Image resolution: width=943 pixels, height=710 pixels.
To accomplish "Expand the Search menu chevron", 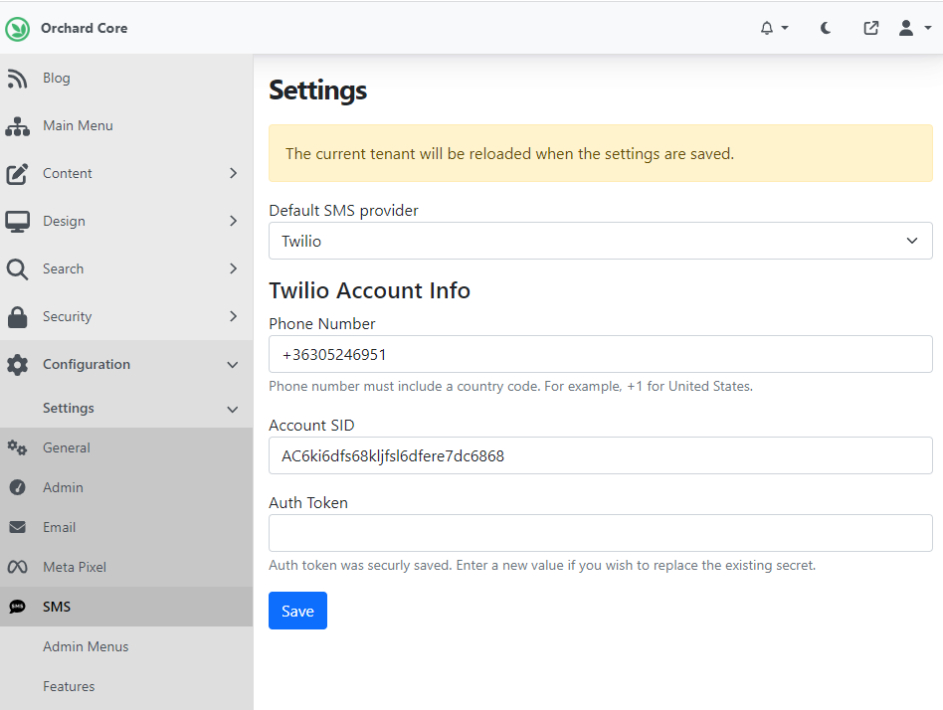I will pos(234,268).
